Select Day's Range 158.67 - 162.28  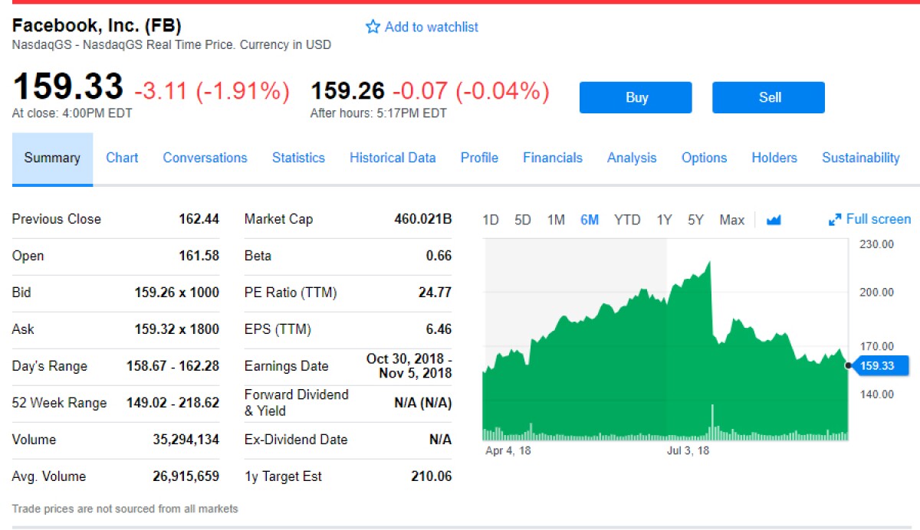[x=172, y=366]
